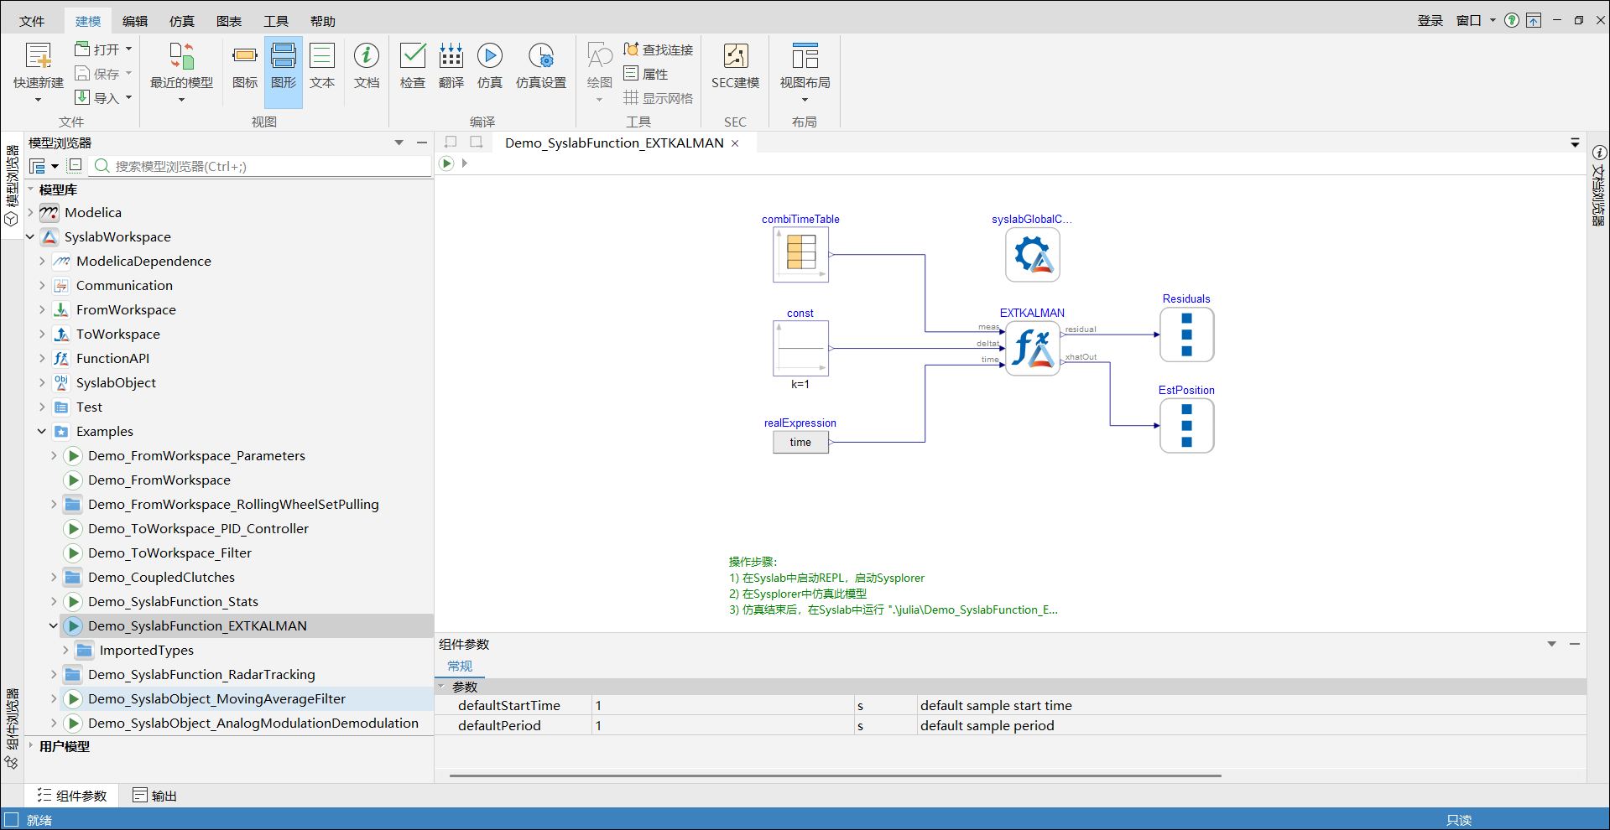Click the help question mark icon
1610x830 pixels.
1512,20
